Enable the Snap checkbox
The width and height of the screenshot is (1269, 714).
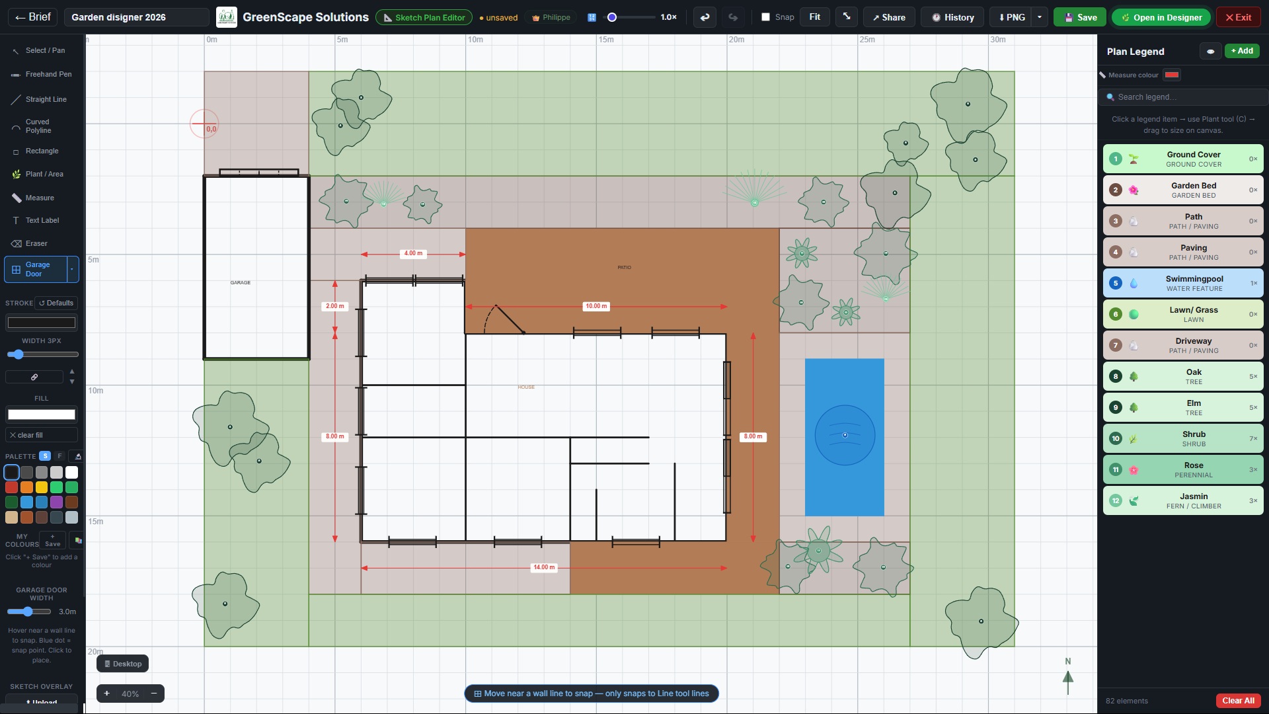click(x=765, y=17)
